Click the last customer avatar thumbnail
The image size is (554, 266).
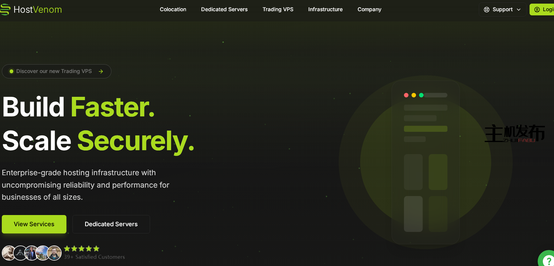[x=54, y=253]
